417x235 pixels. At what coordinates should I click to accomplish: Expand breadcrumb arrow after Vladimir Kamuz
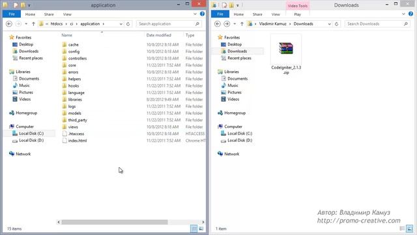point(290,24)
